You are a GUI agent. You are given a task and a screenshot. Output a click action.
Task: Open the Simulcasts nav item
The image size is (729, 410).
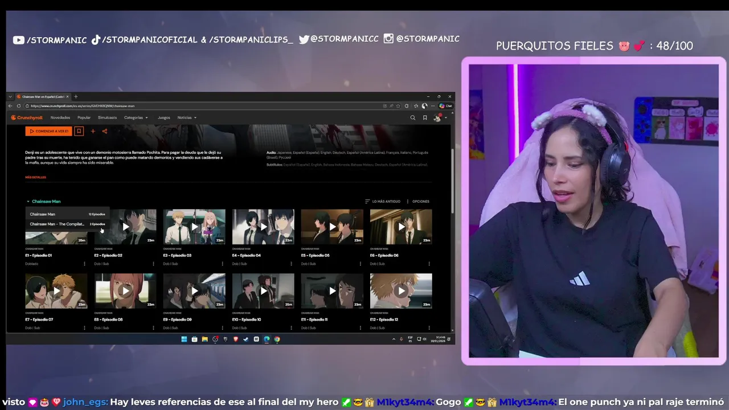(x=107, y=118)
